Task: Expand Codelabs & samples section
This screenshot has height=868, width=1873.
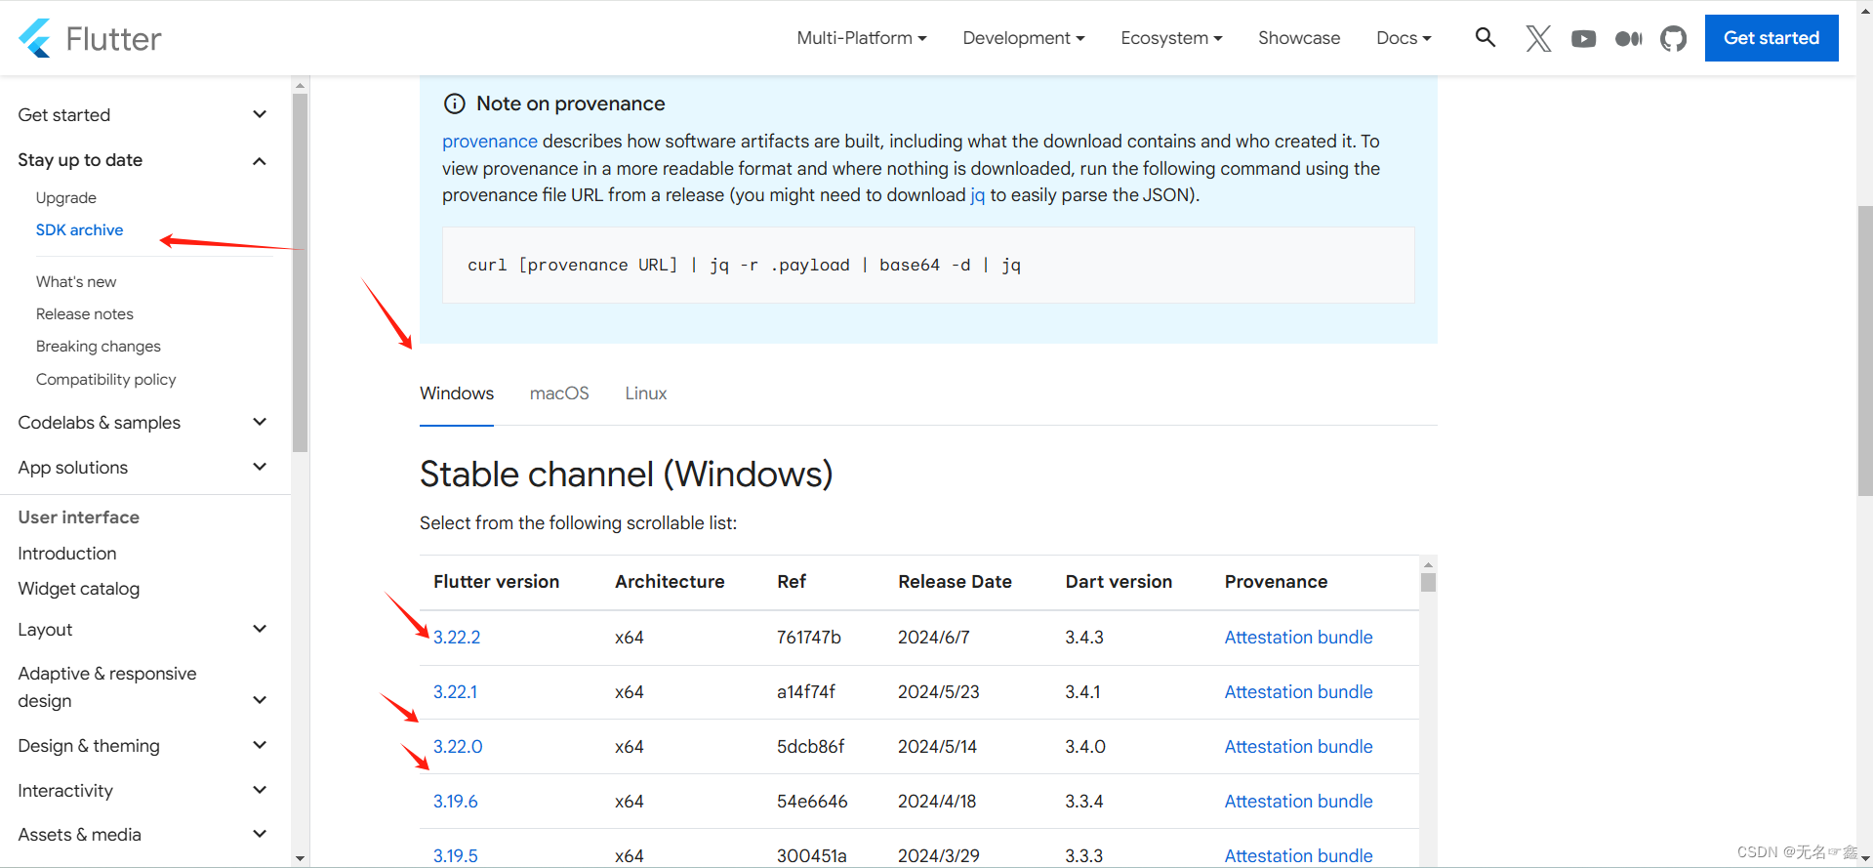Action: click(143, 423)
